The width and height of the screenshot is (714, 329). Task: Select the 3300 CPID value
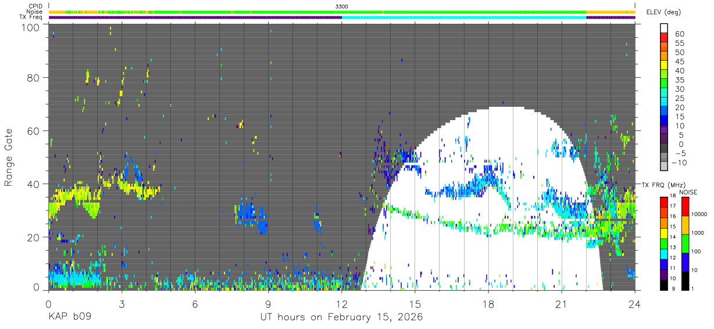(x=342, y=6)
